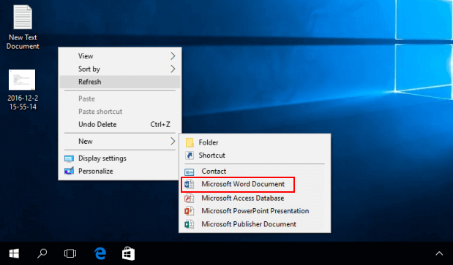Viewport: 453px width, 265px height.
Task: Choose Microsoft Publisher Document text
Action: pos(249,224)
